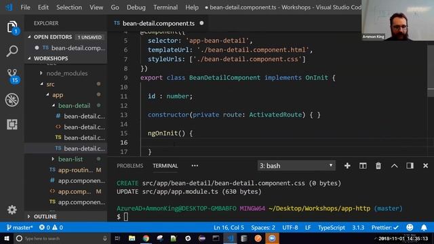Click Prettier status in status bar

point(385,228)
